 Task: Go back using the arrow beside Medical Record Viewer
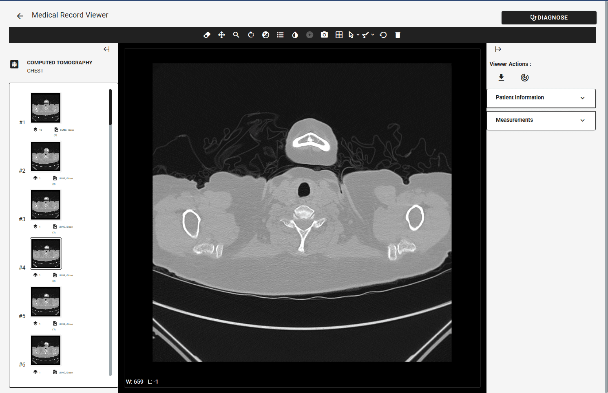tap(20, 16)
